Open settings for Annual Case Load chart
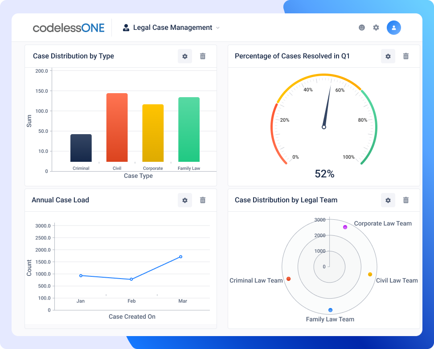Image resolution: width=434 pixels, height=349 pixels. click(x=184, y=200)
